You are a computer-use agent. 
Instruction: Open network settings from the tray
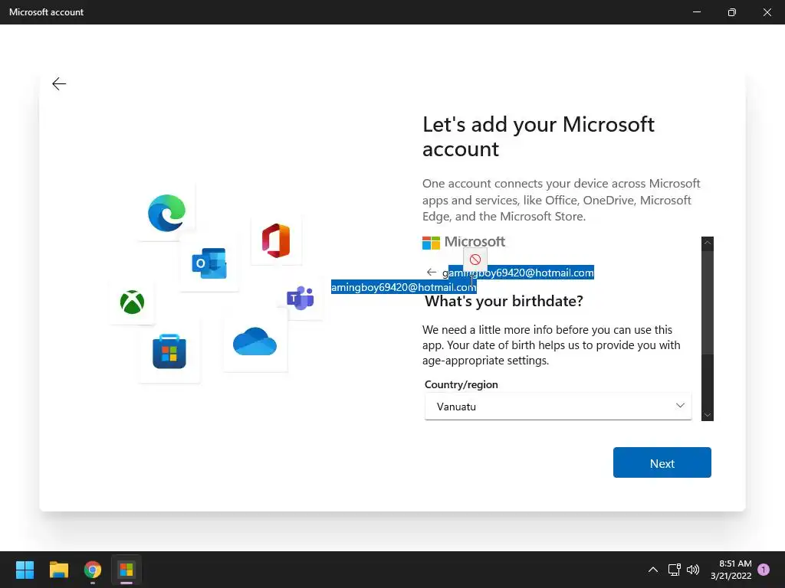(674, 570)
